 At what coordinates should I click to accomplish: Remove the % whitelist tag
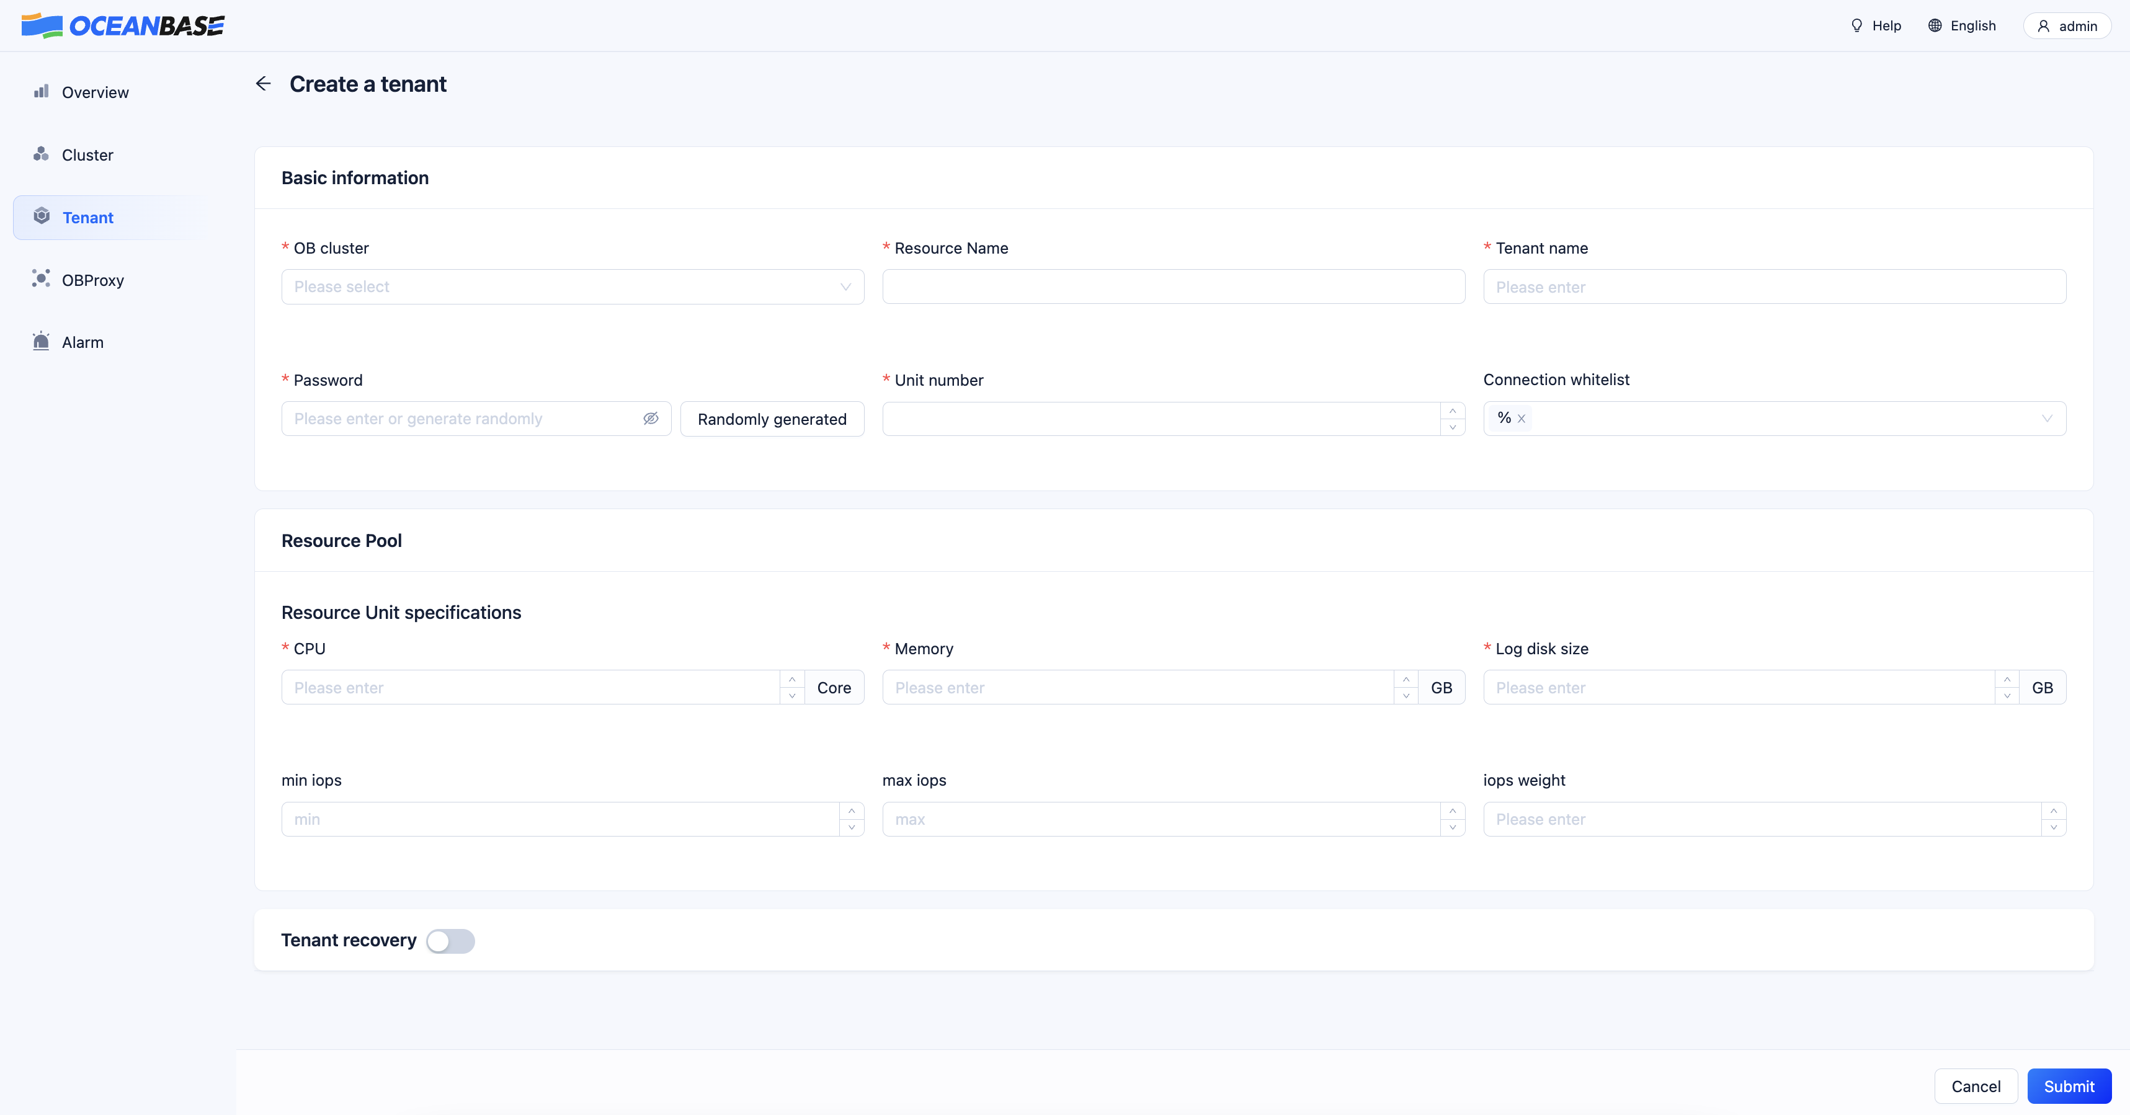[x=1522, y=419]
